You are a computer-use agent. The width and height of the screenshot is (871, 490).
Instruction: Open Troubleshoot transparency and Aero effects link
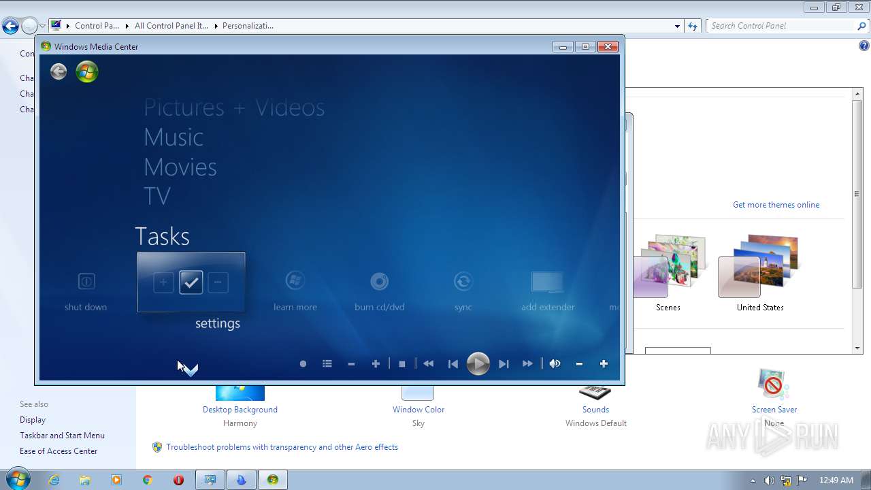pyautogui.click(x=282, y=447)
